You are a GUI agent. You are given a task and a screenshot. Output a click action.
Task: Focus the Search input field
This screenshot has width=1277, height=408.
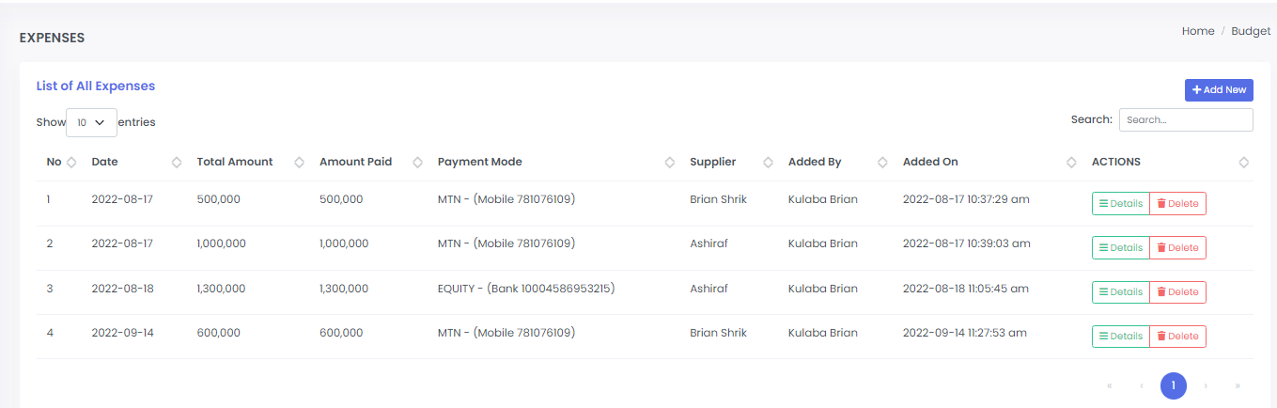coord(1186,119)
